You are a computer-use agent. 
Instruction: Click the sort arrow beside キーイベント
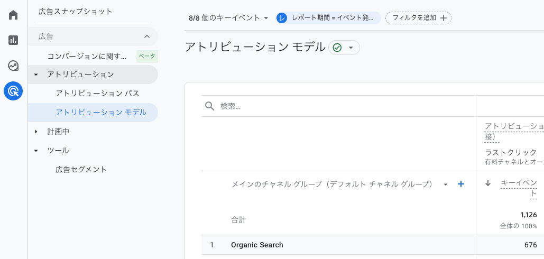click(488, 183)
